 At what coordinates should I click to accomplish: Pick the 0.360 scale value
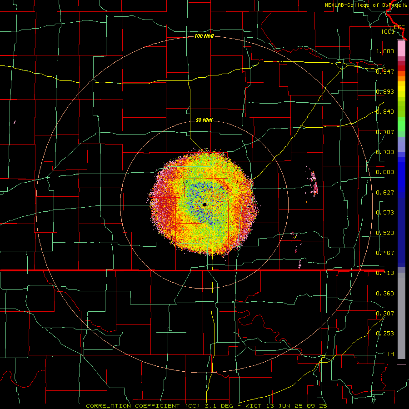[385, 294]
